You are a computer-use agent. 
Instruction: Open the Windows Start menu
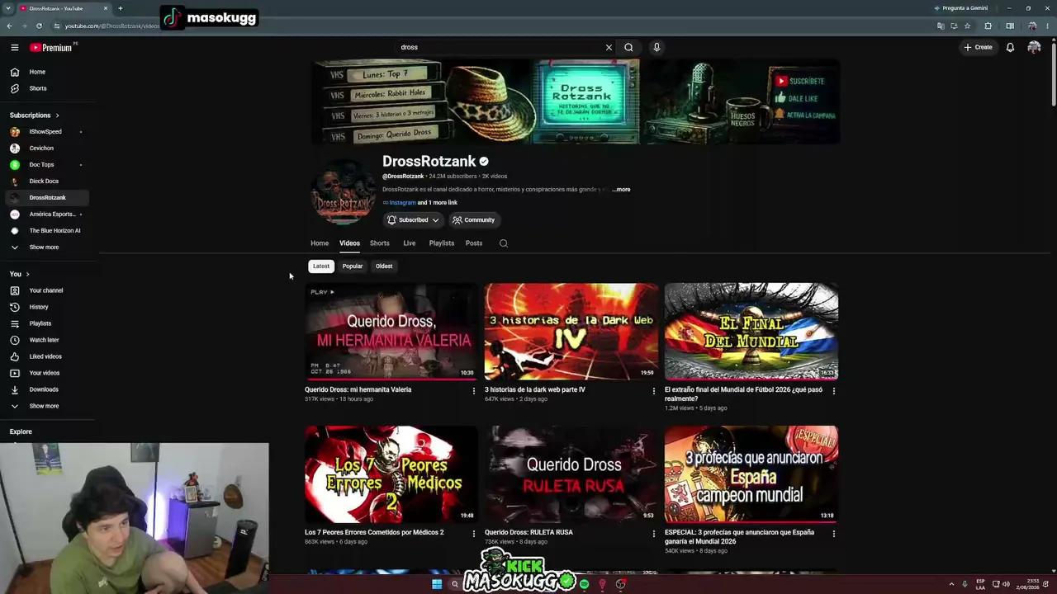coord(437,584)
